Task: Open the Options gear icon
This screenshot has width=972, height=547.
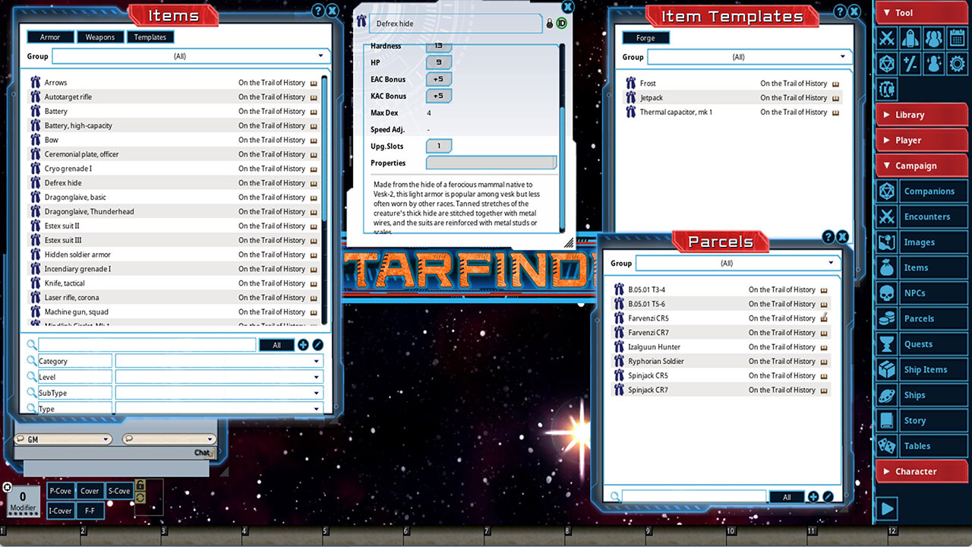Action: point(957,63)
